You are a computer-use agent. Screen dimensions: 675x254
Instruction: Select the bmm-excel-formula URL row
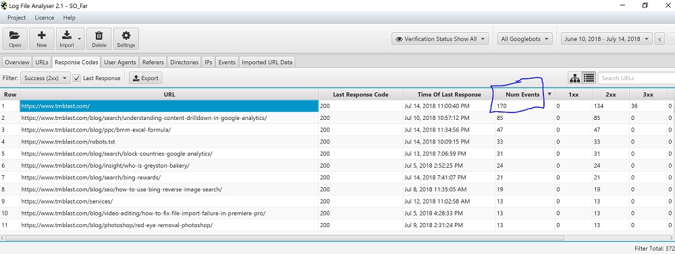click(169, 130)
